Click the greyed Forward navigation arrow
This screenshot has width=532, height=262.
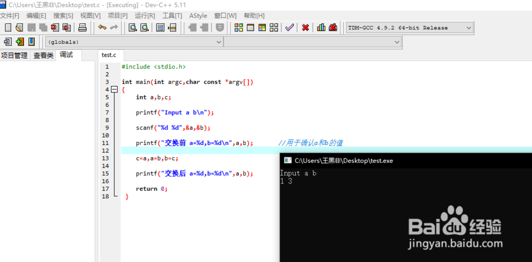204,28
